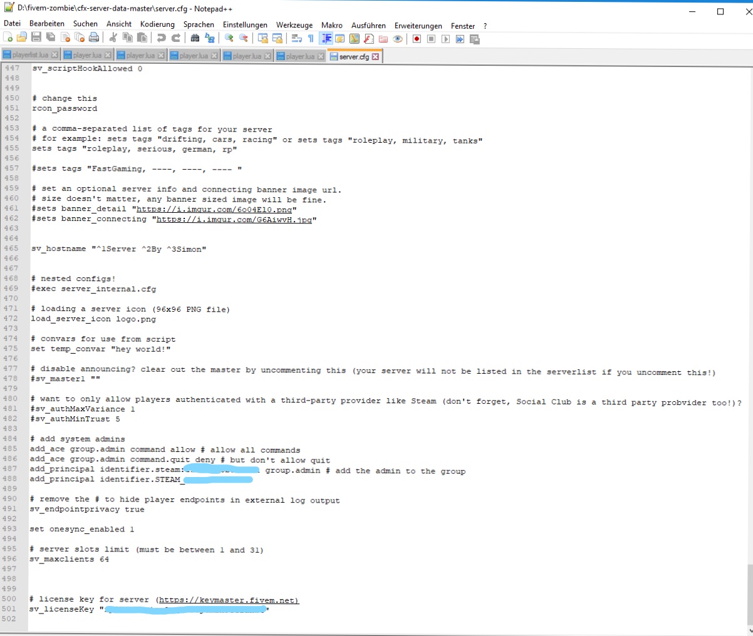Click line number 465 in margin
Screen dimensions: 753x636
11,248
